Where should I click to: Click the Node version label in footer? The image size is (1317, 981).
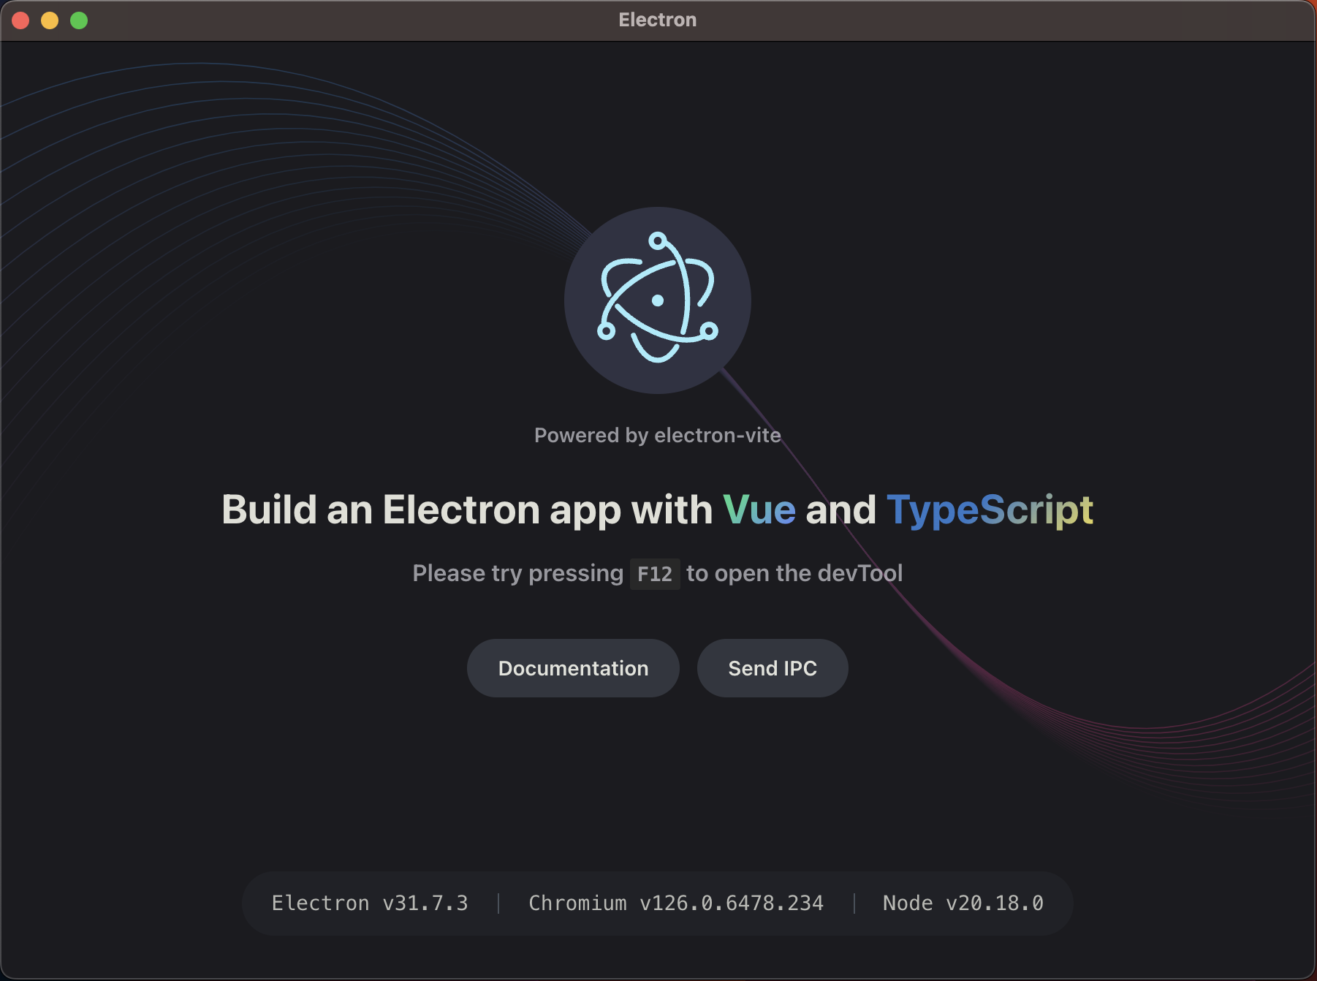pyautogui.click(x=963, y=903)
